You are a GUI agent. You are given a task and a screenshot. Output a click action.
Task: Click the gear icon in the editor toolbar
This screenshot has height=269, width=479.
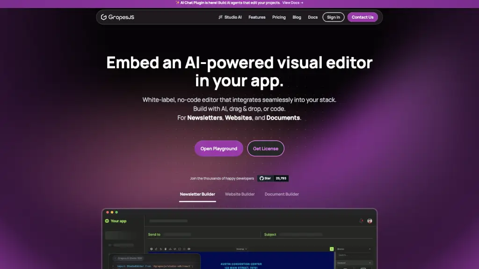pos(151,249)
